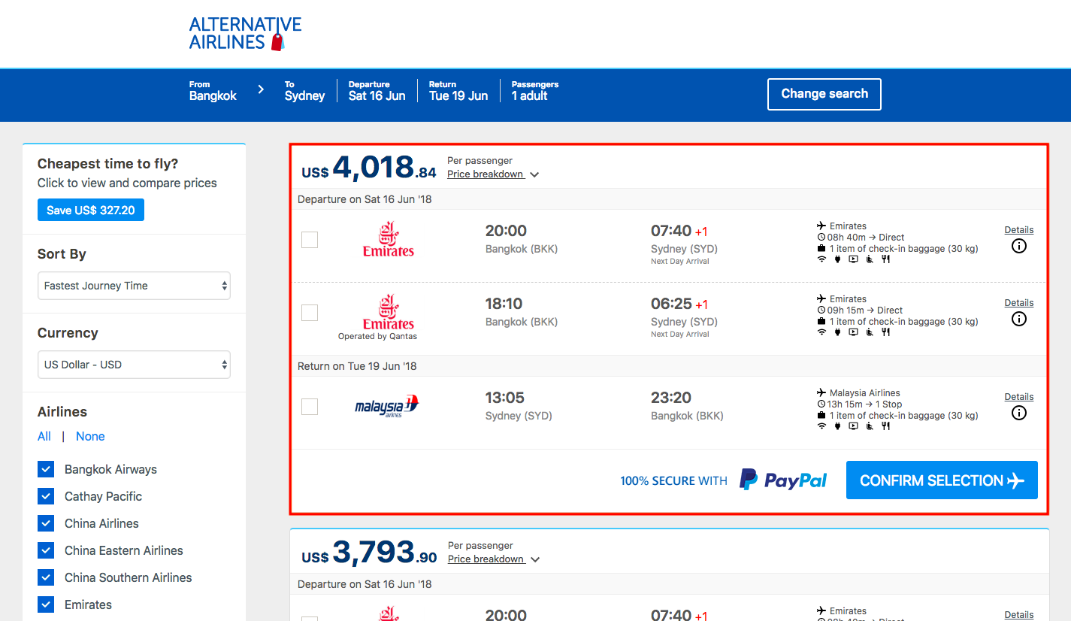The height and width of the screenshot is (621, 1071).
Task: Open info icon for 08h 40m Emirates flight
Action: coord(1018,246)
